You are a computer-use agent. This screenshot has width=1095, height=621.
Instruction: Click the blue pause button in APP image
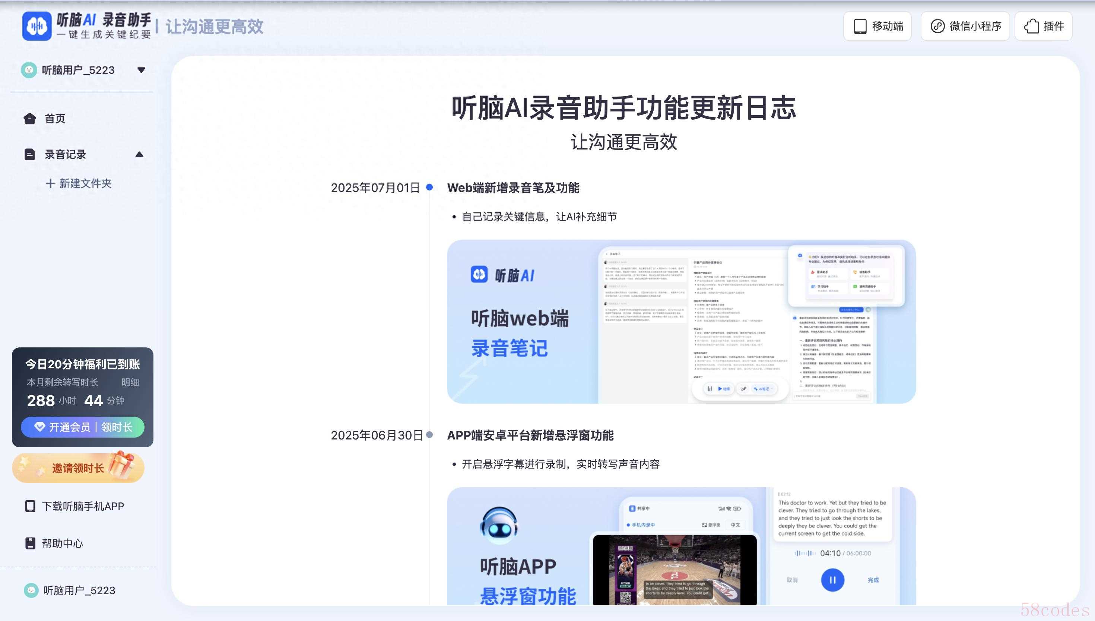pos(832,580)
